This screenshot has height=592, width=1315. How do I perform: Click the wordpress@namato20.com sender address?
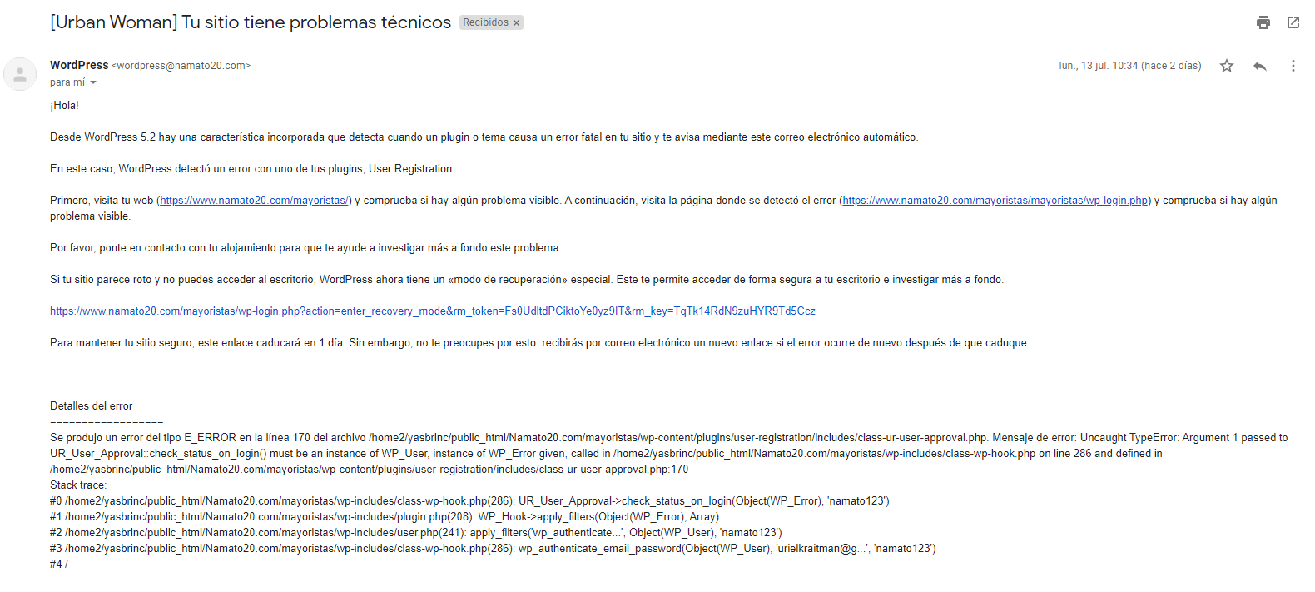[x=181, y=66]
